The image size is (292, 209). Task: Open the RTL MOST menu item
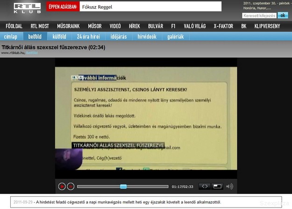pyautogui.click(x=40, y=26)
